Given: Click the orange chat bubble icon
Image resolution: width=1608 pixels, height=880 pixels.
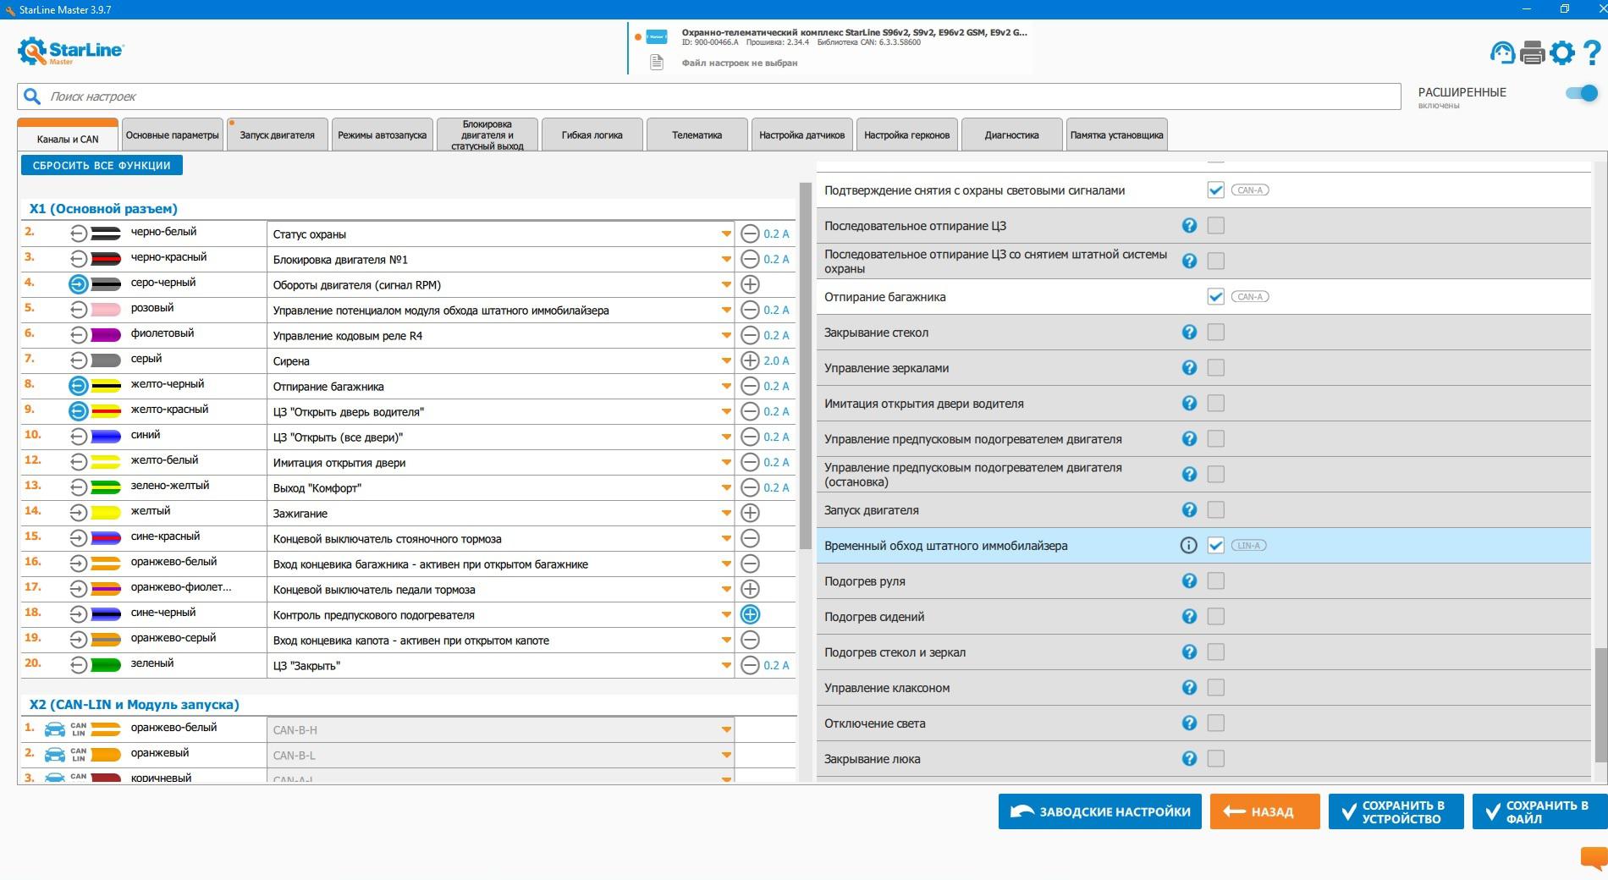Looking at the screenshot, I should tap(1594, 858).
